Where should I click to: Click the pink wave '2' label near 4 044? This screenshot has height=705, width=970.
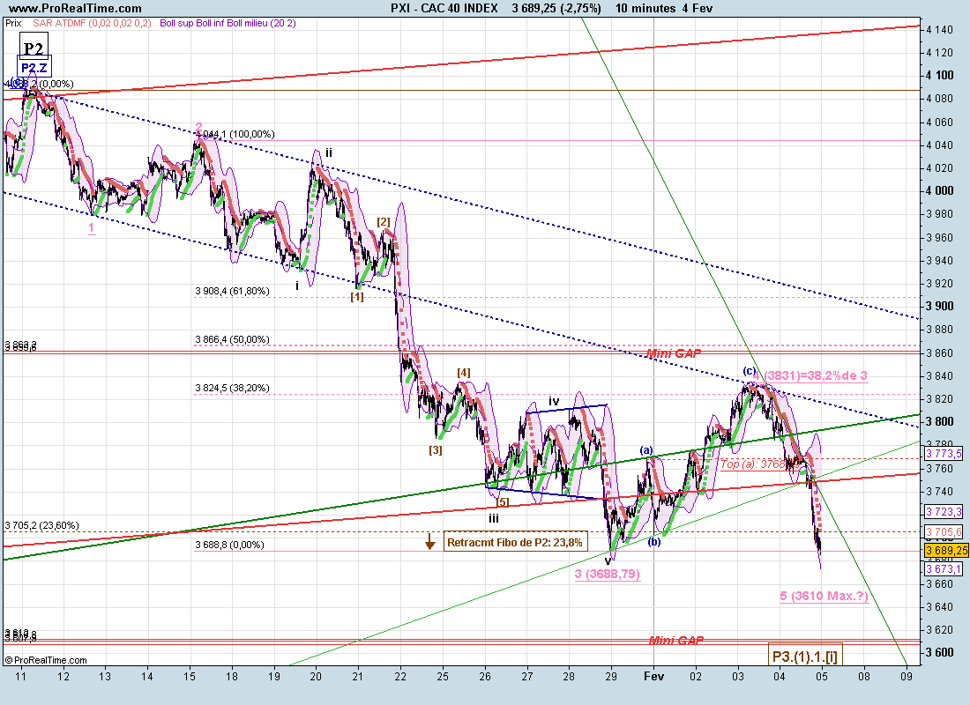(x=198, y=128)
